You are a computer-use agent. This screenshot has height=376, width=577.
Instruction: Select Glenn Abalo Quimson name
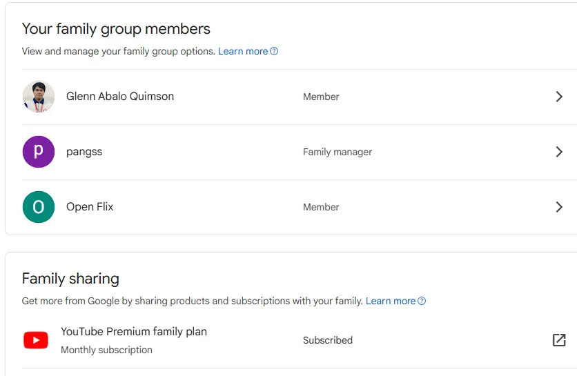click(120, 97)
